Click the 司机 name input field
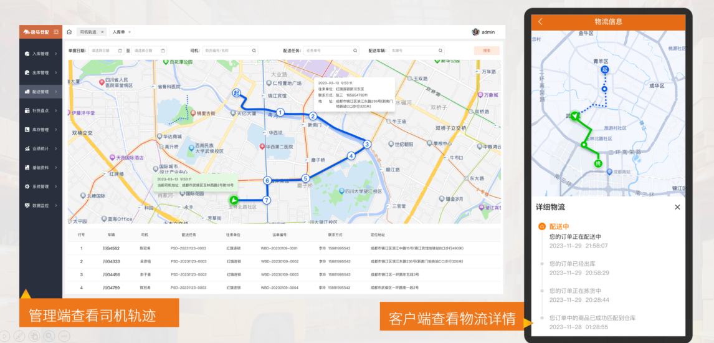 230,51
